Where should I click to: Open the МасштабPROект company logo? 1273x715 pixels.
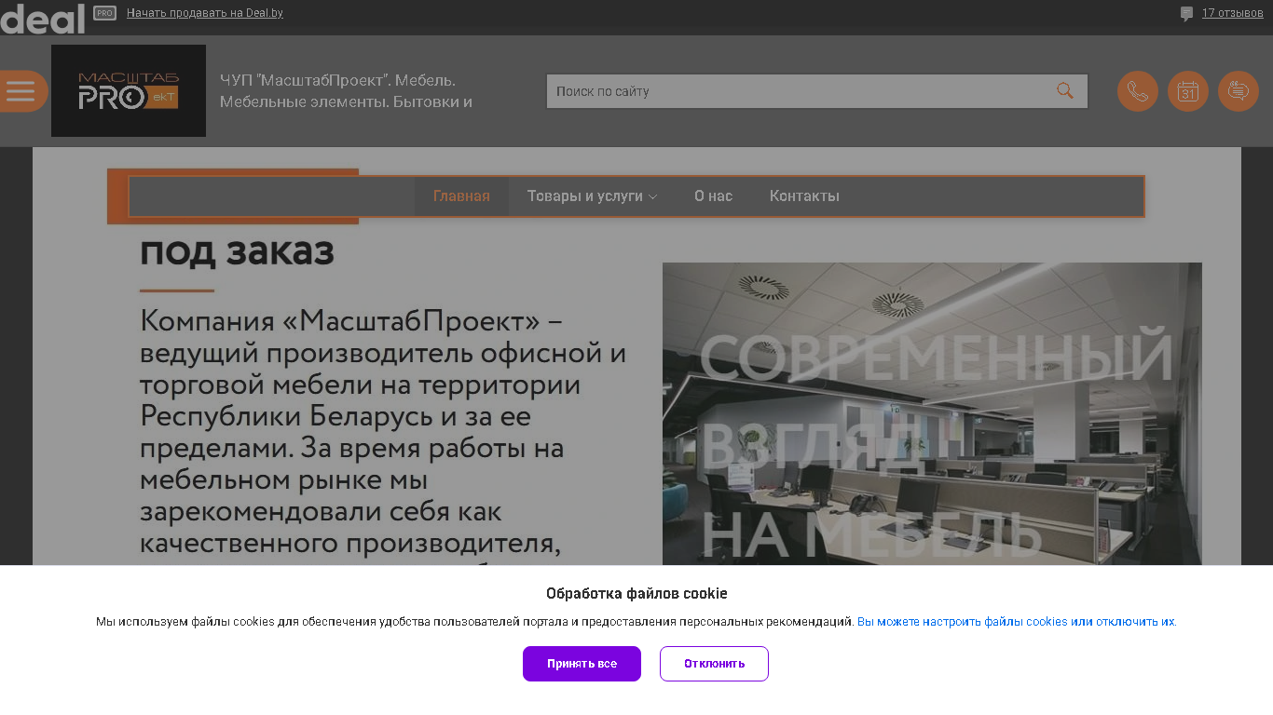click(x=129, y=90)
